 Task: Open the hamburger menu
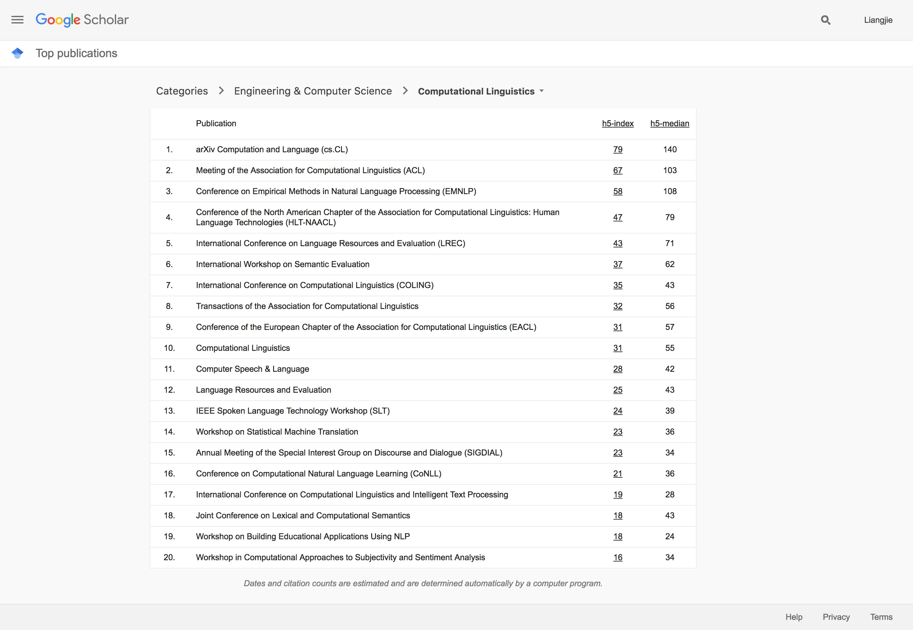tap(17, 20)
